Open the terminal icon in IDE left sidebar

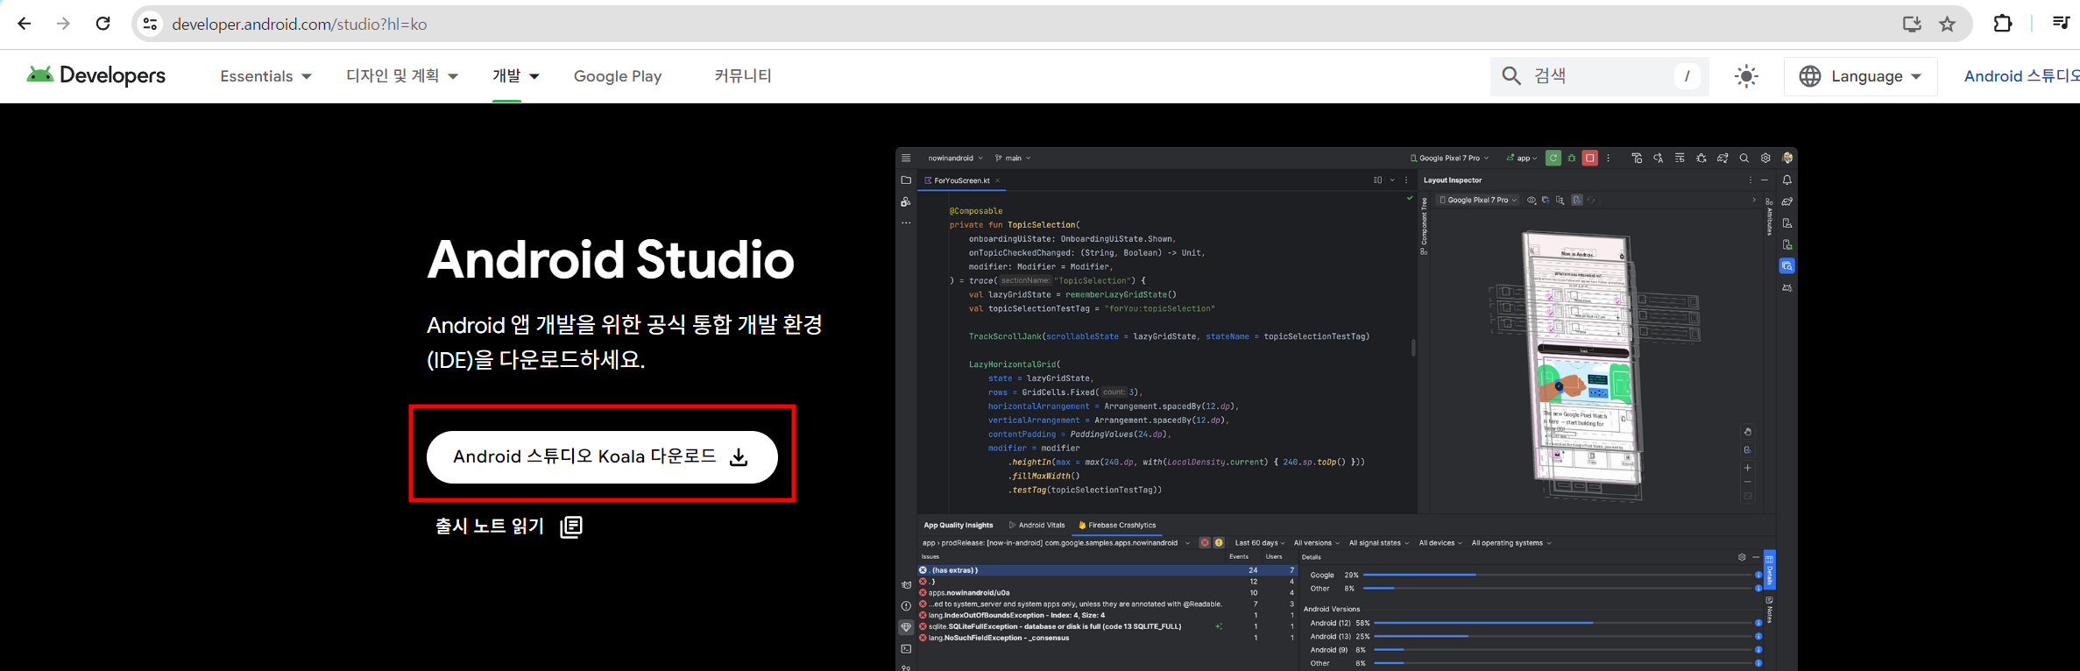pyautogui.click(x=906, y=649)
